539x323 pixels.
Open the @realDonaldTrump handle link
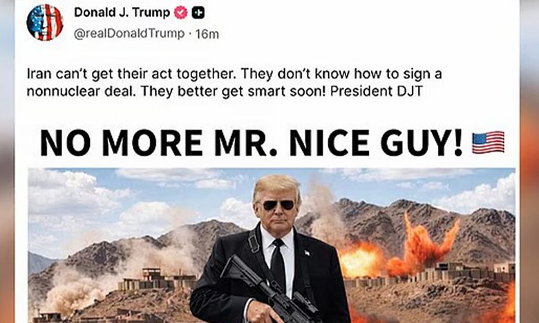pos(129,34)
